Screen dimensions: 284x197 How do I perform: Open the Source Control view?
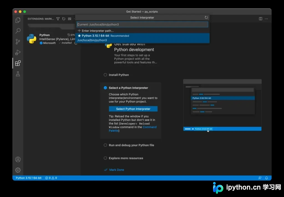click(x=18, y=42)
